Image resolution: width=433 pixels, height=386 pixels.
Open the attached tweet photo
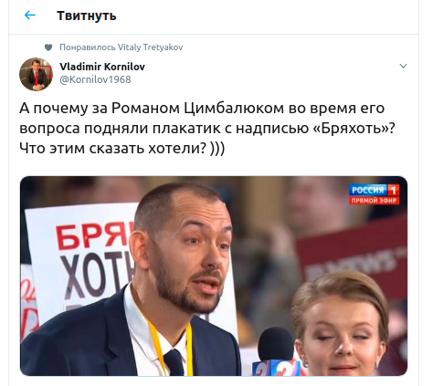coord(214,276)
